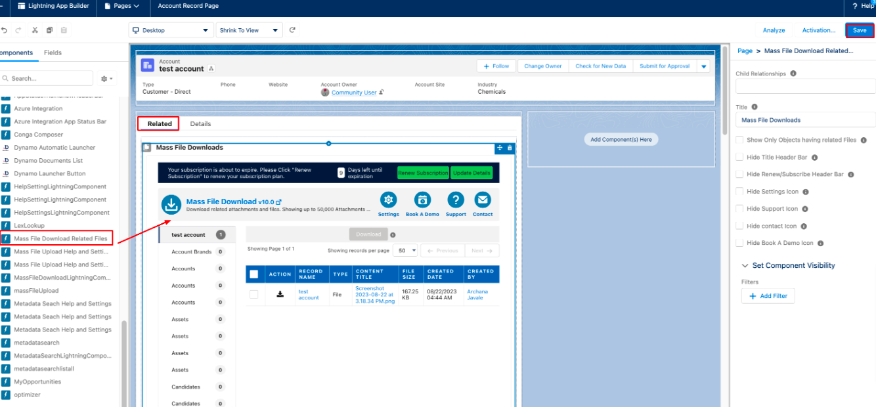
Task: Select the Account Brands object entry
Action: pyautogui.click(x=197, y=252)
